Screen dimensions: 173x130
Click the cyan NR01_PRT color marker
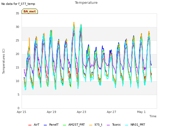127,125
